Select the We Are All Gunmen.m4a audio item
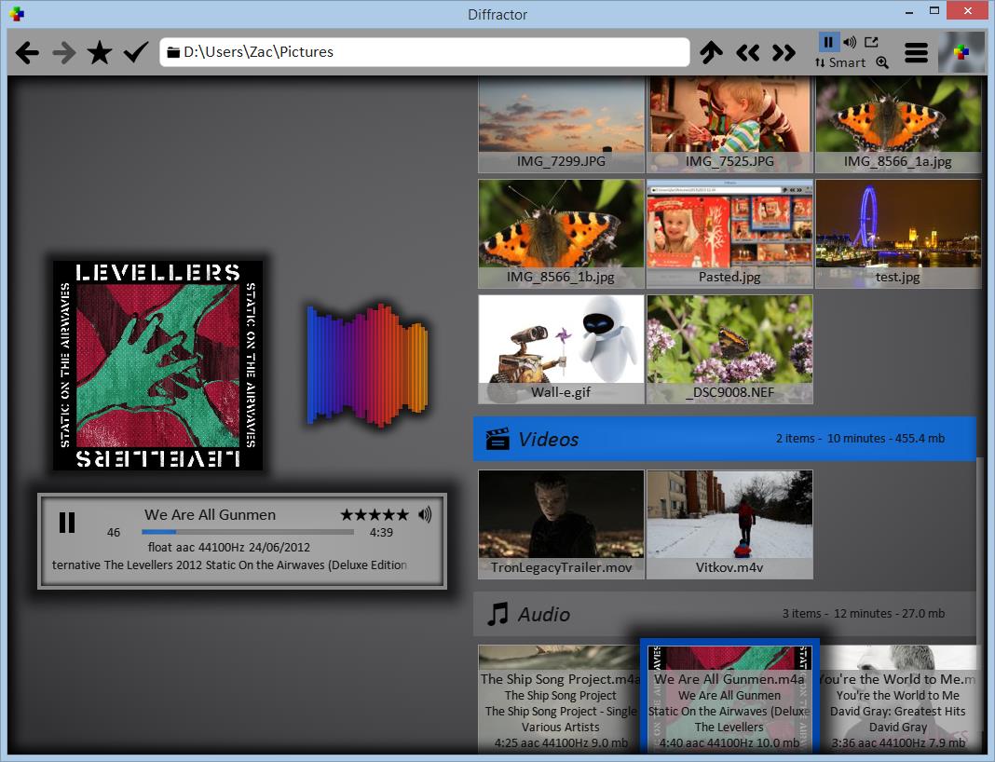The image size is (995, 762). point(729,697)
